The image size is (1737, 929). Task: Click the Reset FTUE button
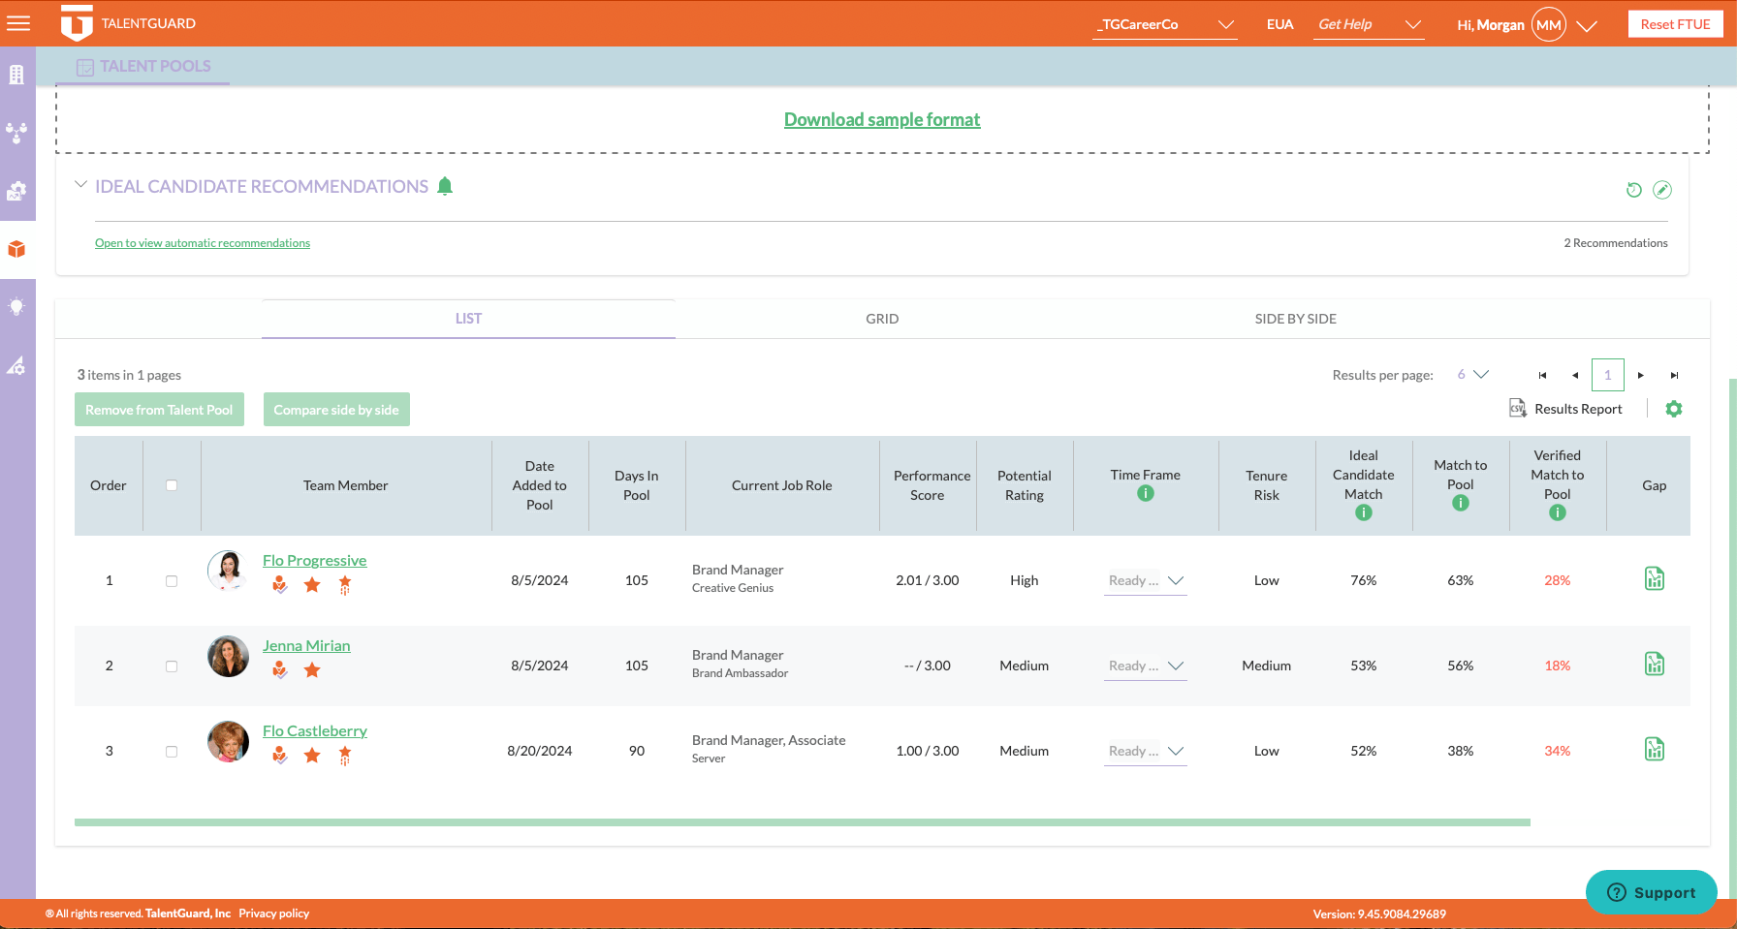click(1676, 23)
